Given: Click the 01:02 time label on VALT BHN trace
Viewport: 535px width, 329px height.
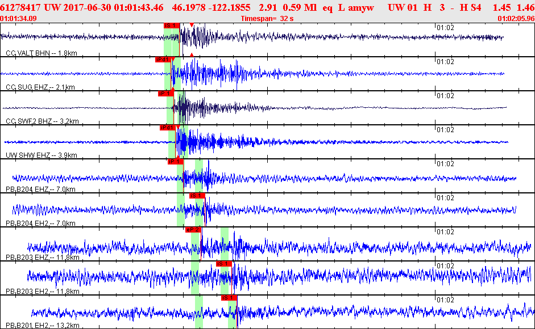Looking at the screenshot, I should click(x=446, y=28).
